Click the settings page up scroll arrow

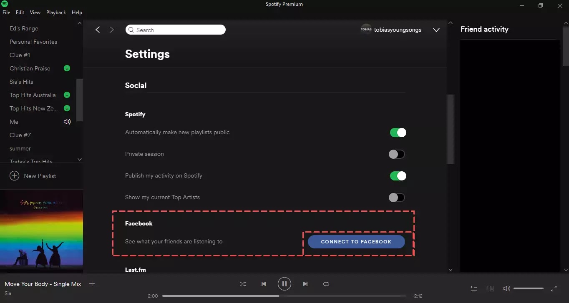451,23
